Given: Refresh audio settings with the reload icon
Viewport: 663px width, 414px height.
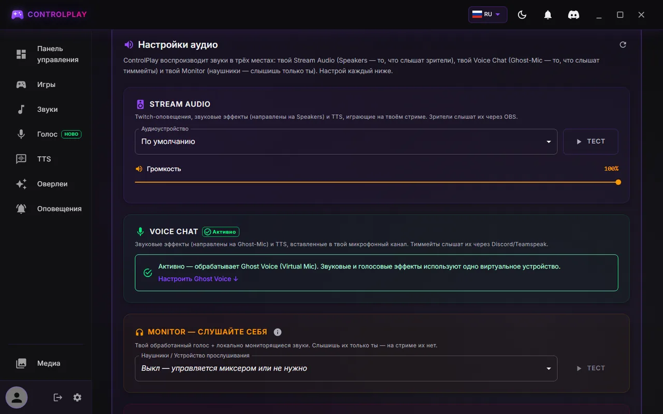Looking at the screenshot, I should coord(623,45).
